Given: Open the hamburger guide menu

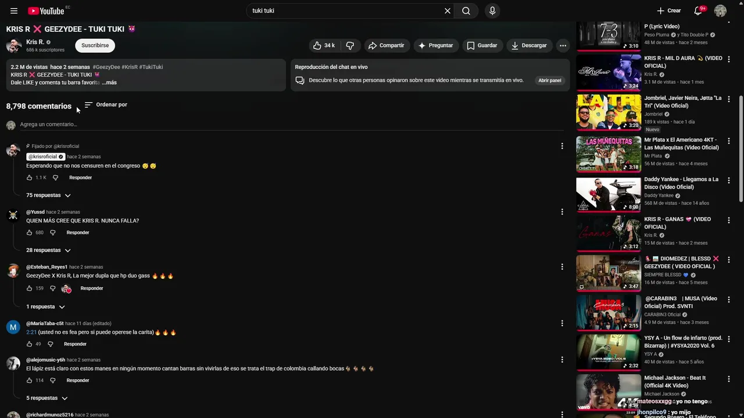Looking at the screenshot, I should 14,11.
